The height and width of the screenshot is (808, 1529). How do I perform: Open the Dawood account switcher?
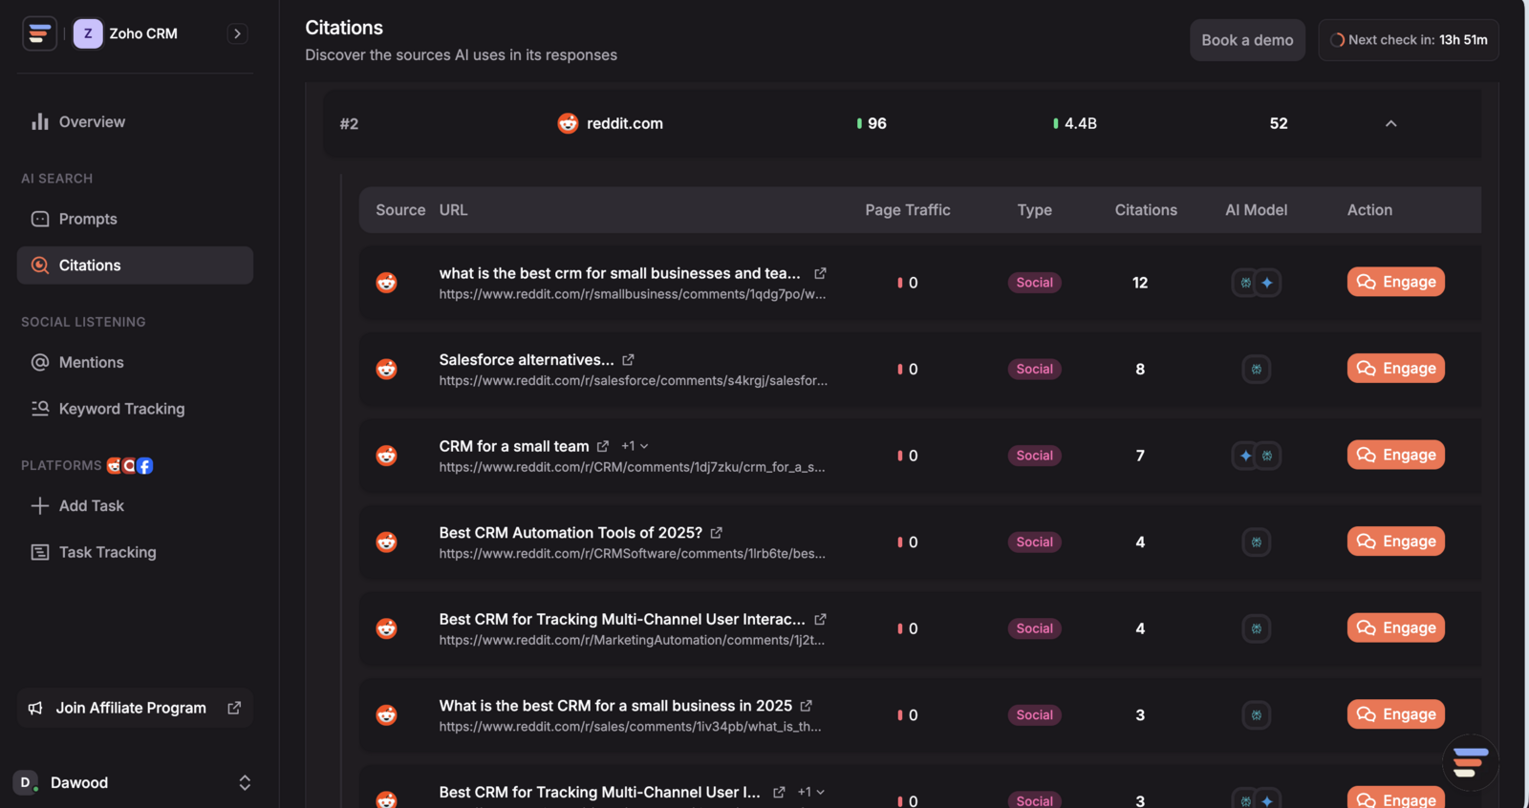[x=245, y=782]
